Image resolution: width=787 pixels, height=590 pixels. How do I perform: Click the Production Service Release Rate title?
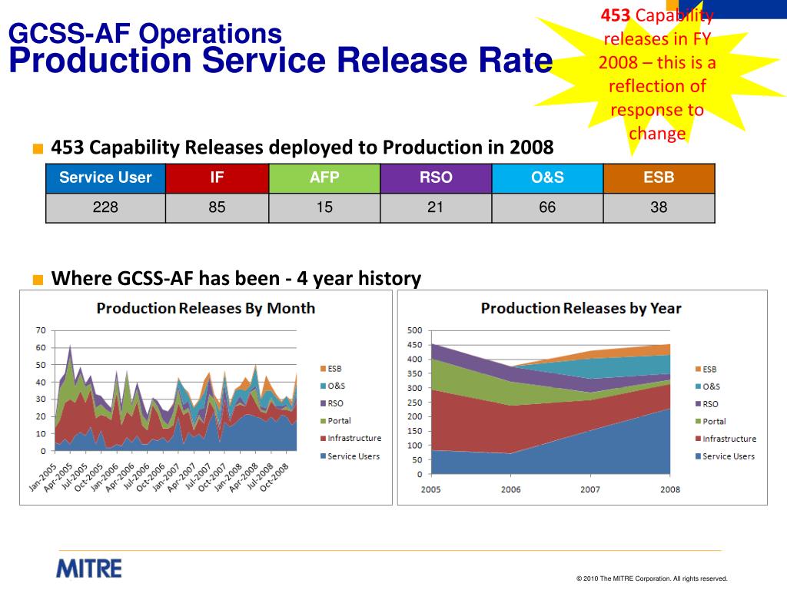coord(281,60)
